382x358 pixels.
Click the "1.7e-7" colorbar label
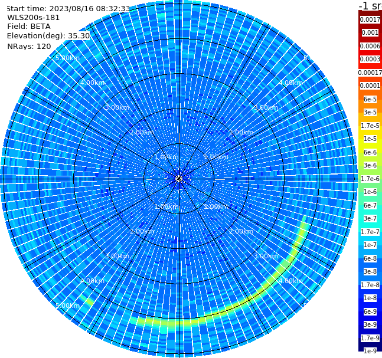point(370,232)
